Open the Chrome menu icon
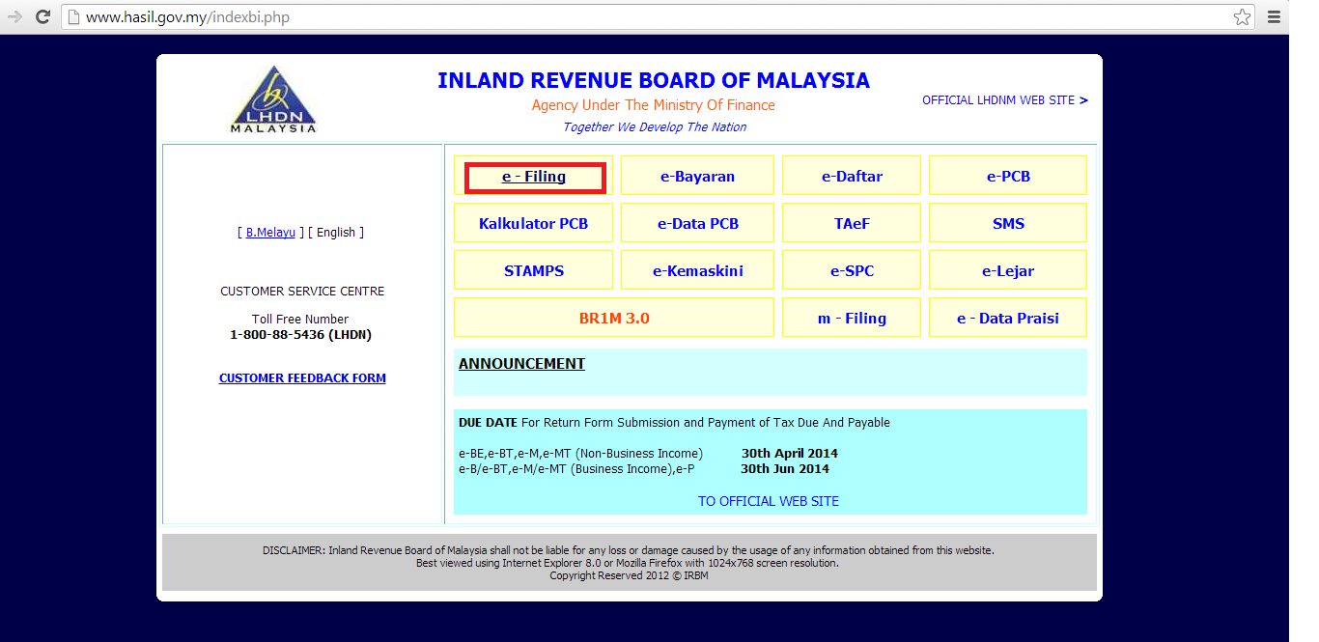This screenshot has width=1319, height=642. coord(1274,16)
